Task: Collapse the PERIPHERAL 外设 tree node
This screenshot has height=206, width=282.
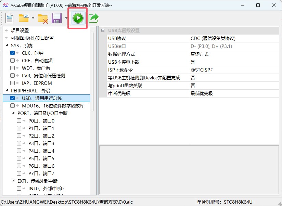Action: [7, 90]
